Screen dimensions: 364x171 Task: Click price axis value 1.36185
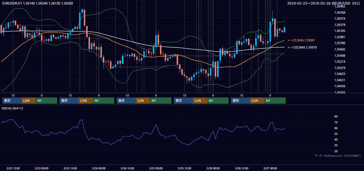tap(340, 31)
